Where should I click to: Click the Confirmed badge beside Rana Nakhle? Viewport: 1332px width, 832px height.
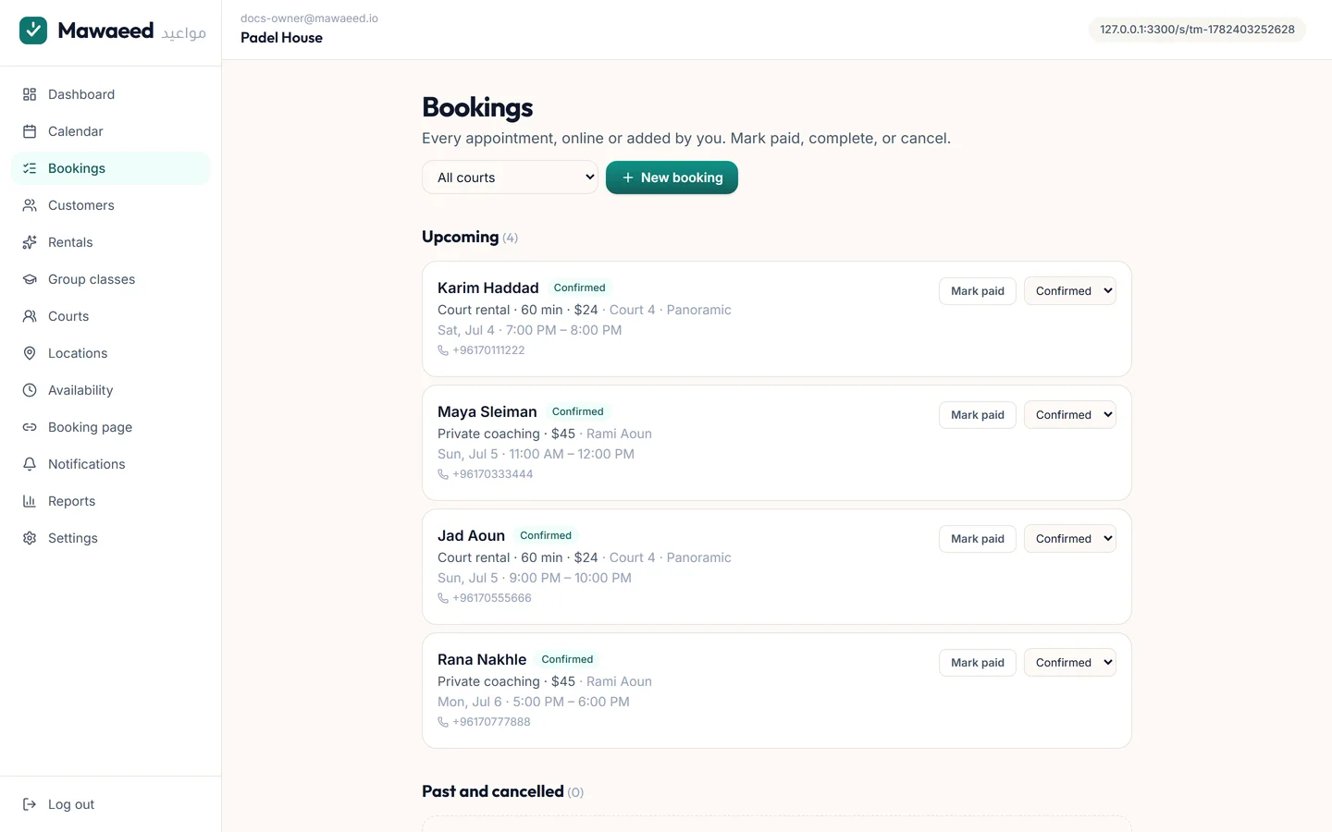567,659
